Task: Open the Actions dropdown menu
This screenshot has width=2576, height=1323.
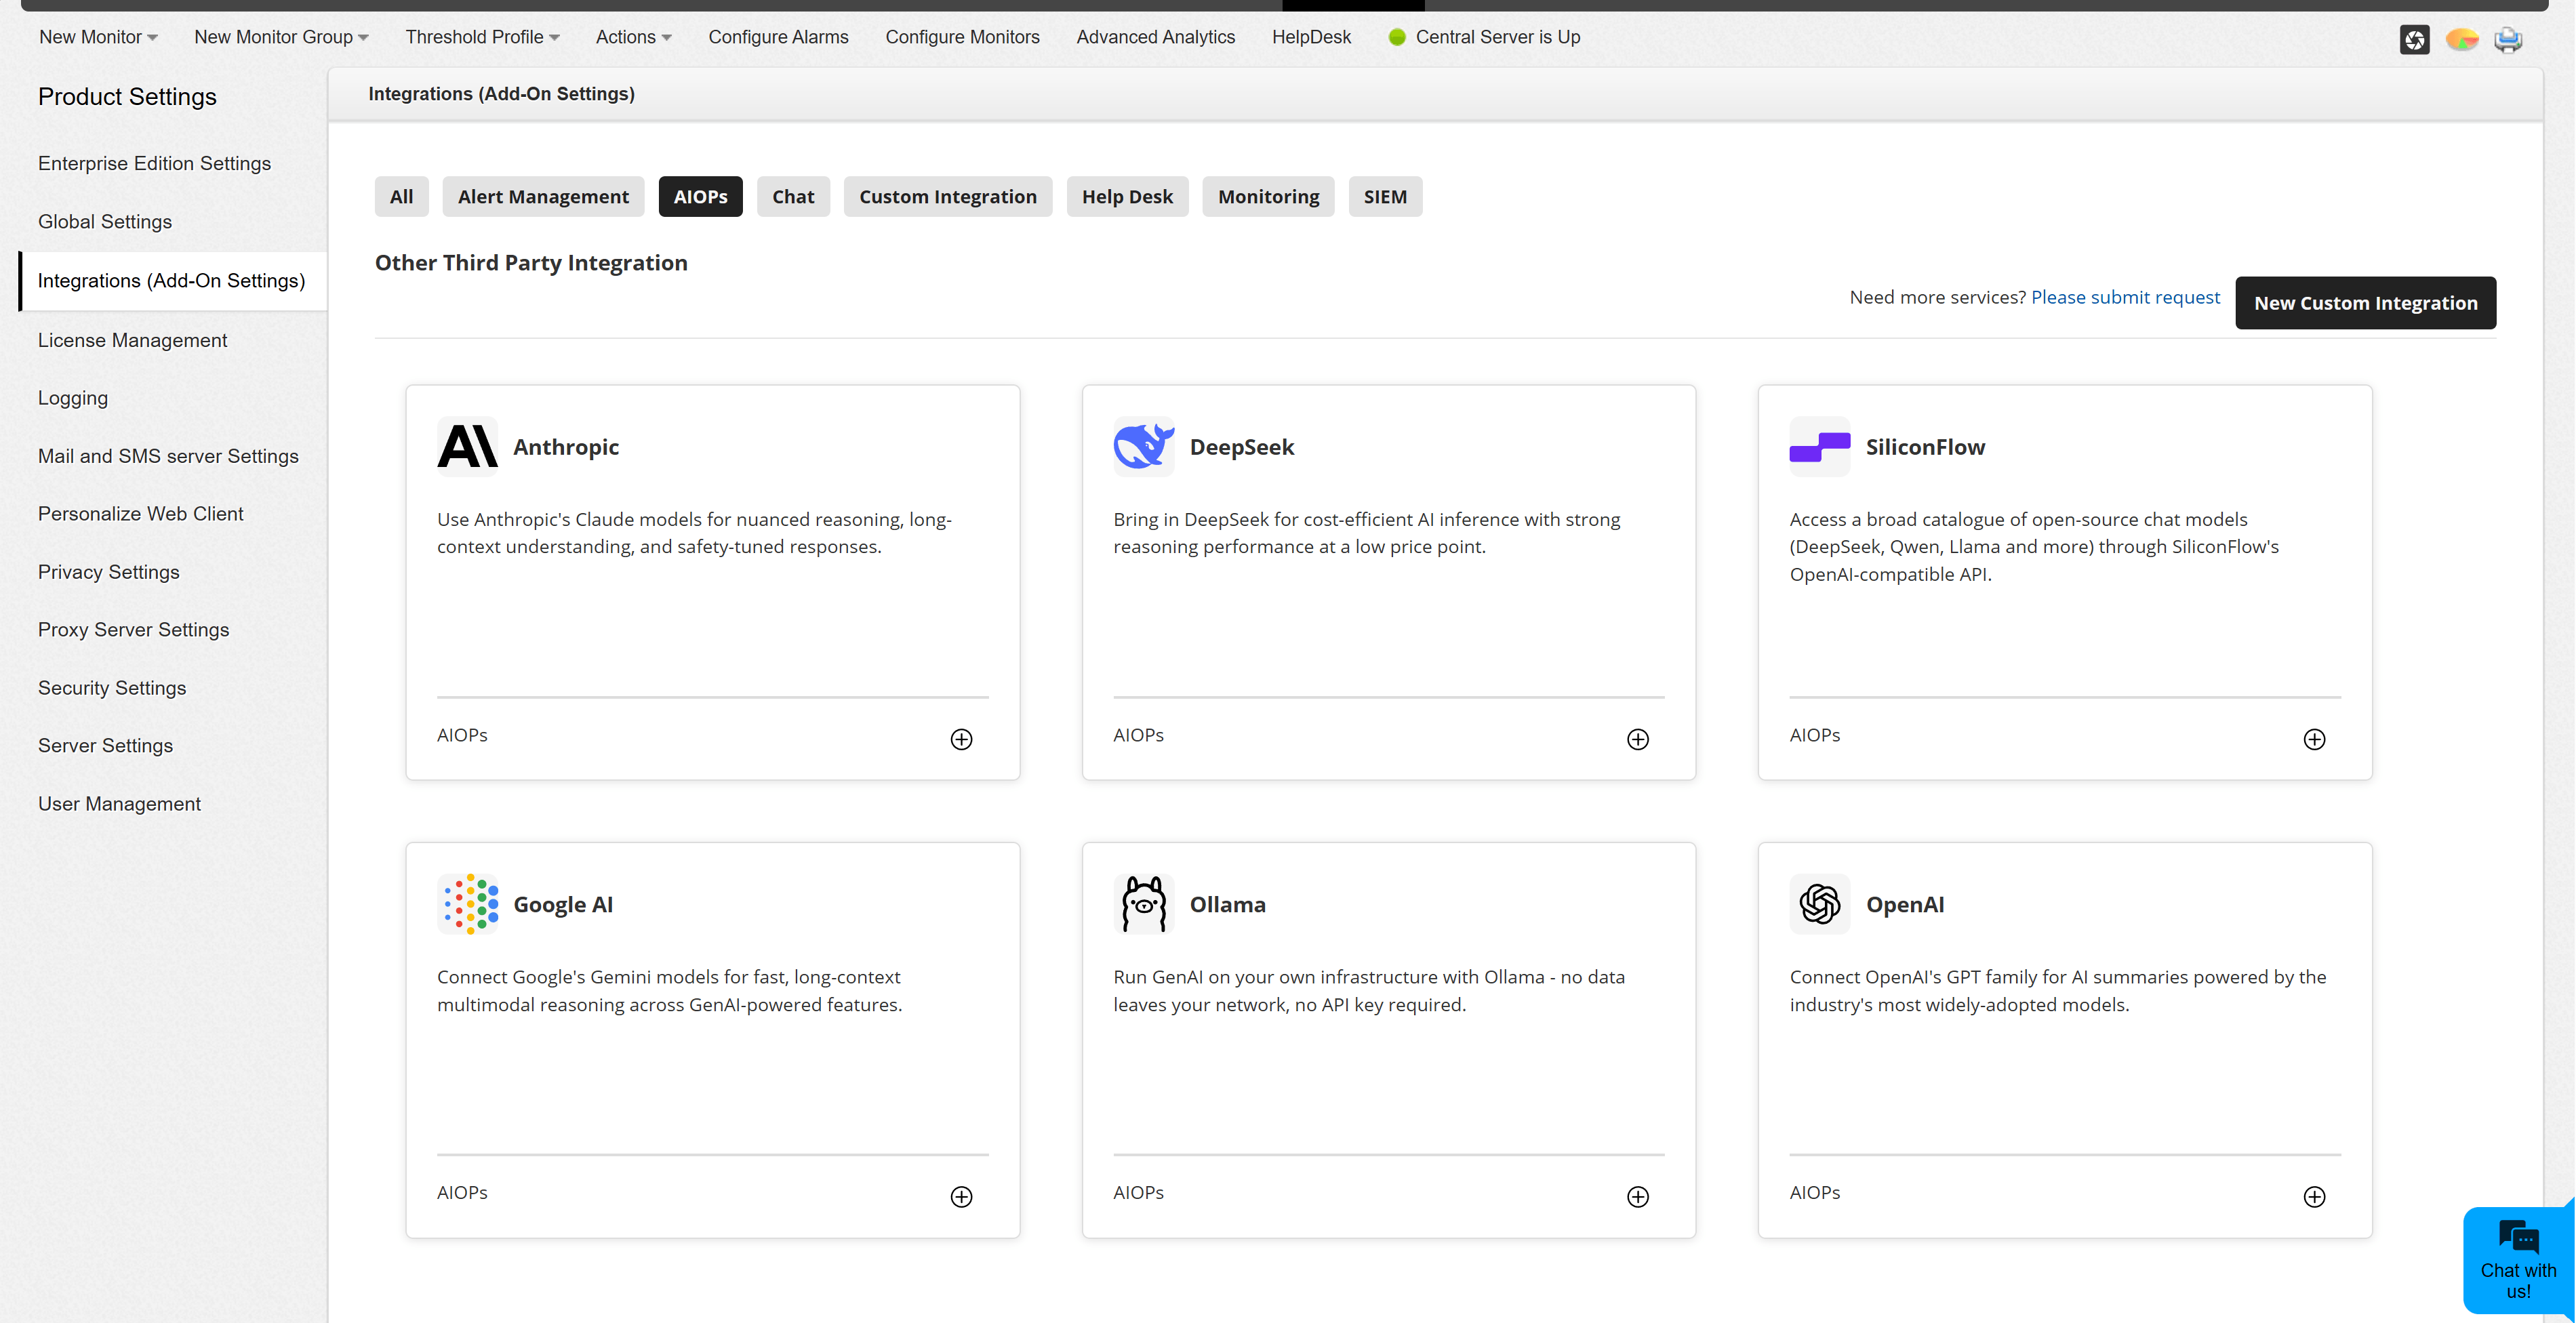Action: tap(633, 37)
